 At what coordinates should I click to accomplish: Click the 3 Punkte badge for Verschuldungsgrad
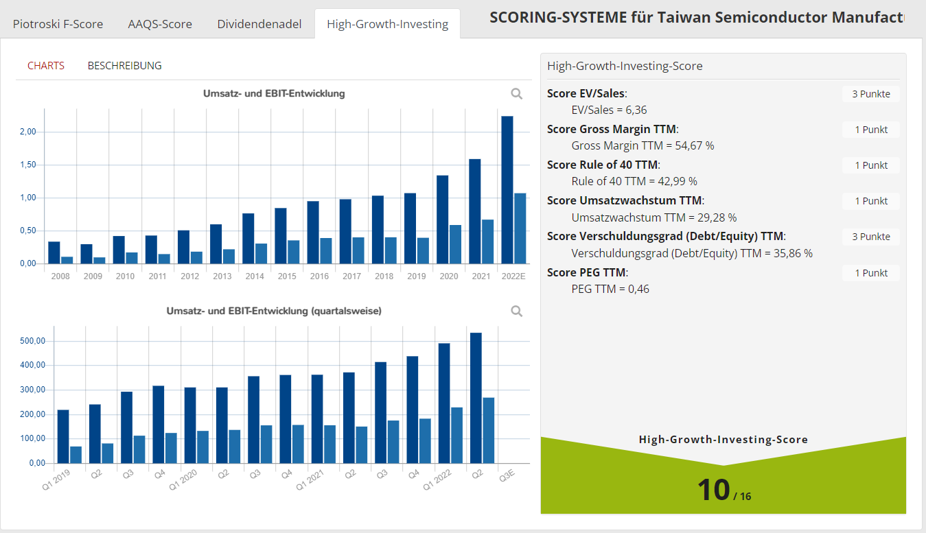pyautogui.click(x=870, y=237)
